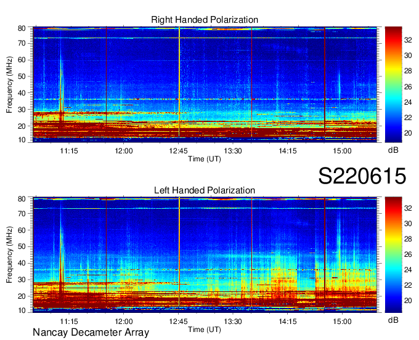
Task: Click 40 MHz tick label on Right Handed plot
Action: [22, 93]
